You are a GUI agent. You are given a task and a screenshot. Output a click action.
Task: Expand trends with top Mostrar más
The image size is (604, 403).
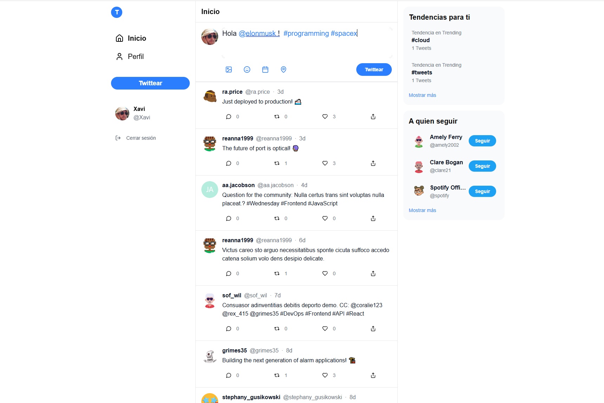(422, 95)
